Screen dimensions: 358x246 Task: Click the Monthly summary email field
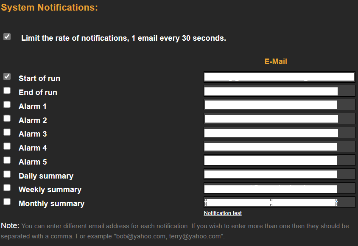(x=271, y=202)
